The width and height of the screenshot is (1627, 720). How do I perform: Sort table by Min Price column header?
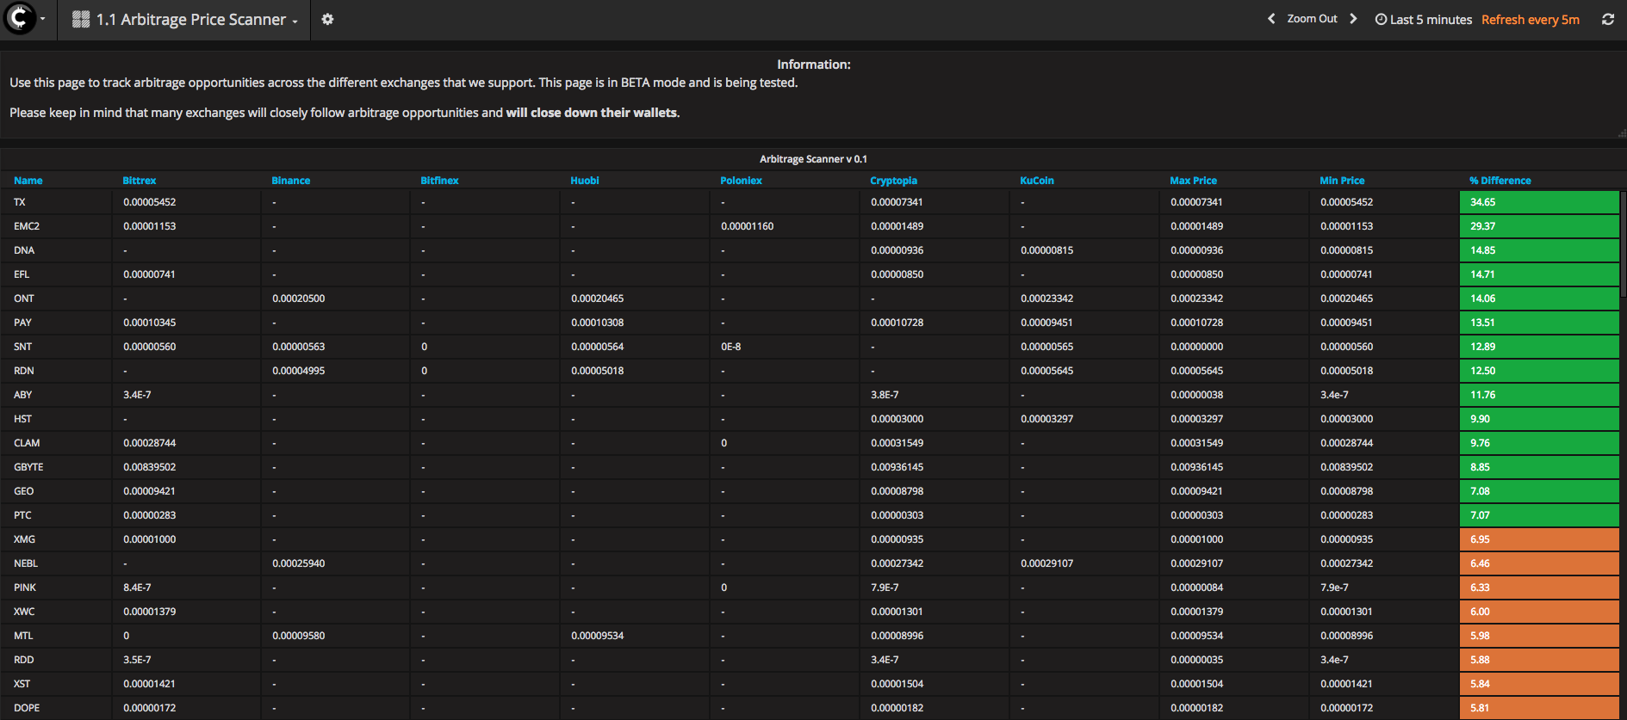1342,181
